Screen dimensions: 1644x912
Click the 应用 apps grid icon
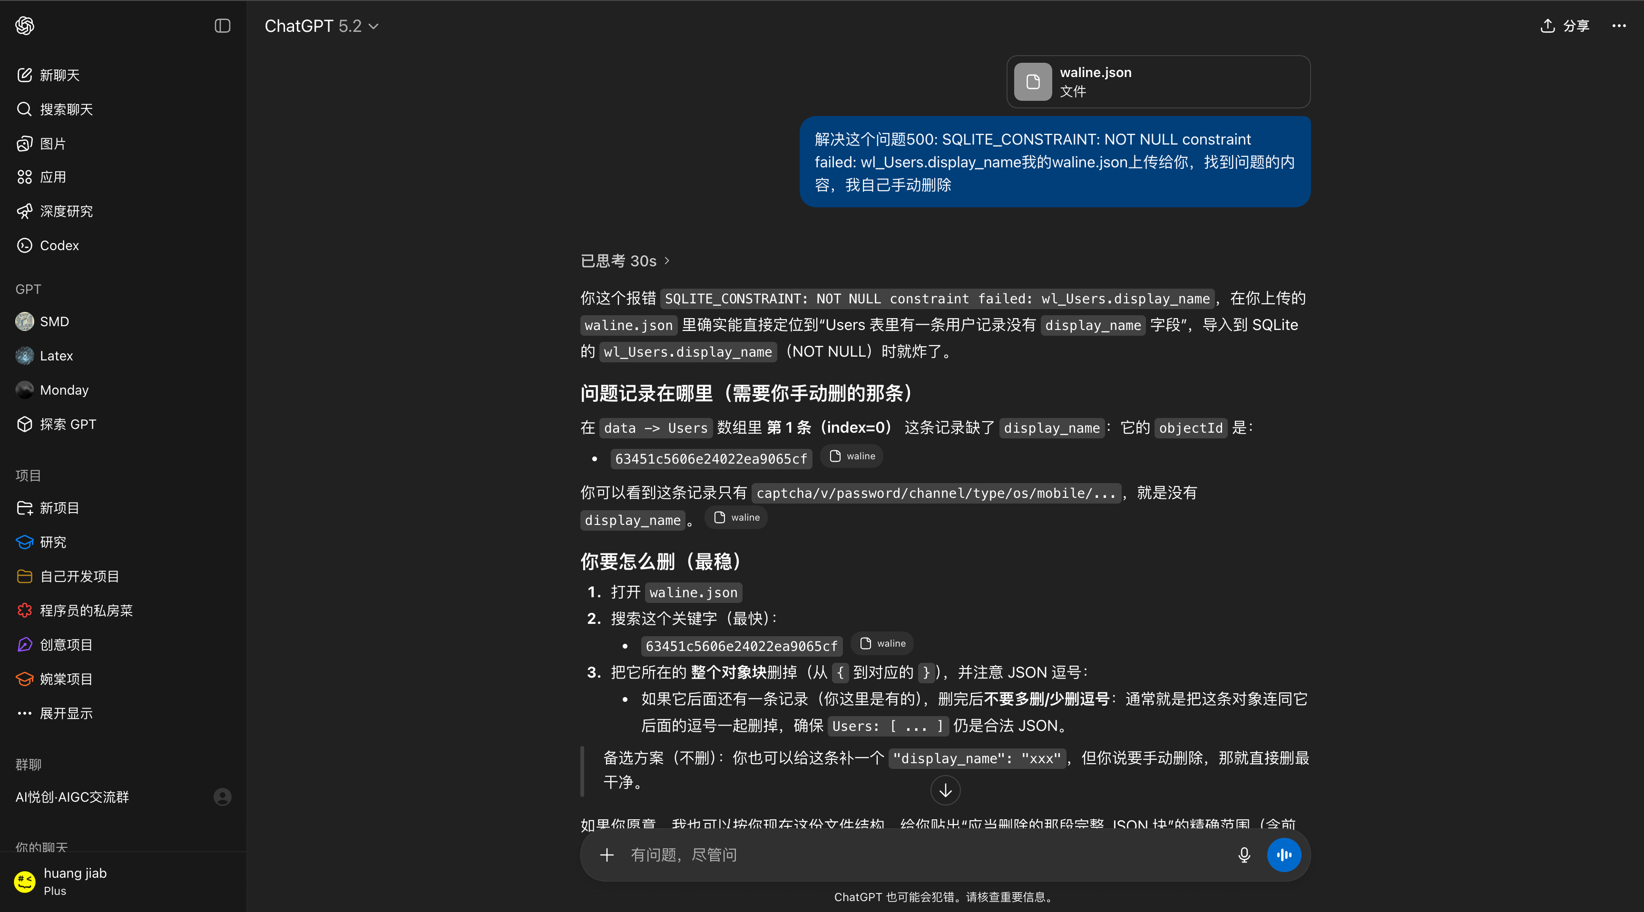[24, 177]
